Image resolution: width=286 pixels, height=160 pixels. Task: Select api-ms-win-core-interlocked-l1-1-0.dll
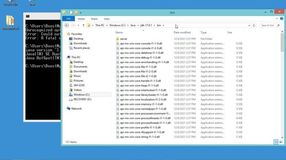[x=143, y=90]
